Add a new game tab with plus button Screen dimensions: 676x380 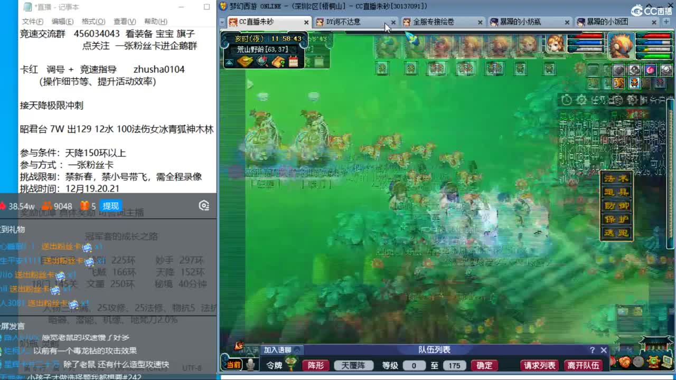coord(668,22)
